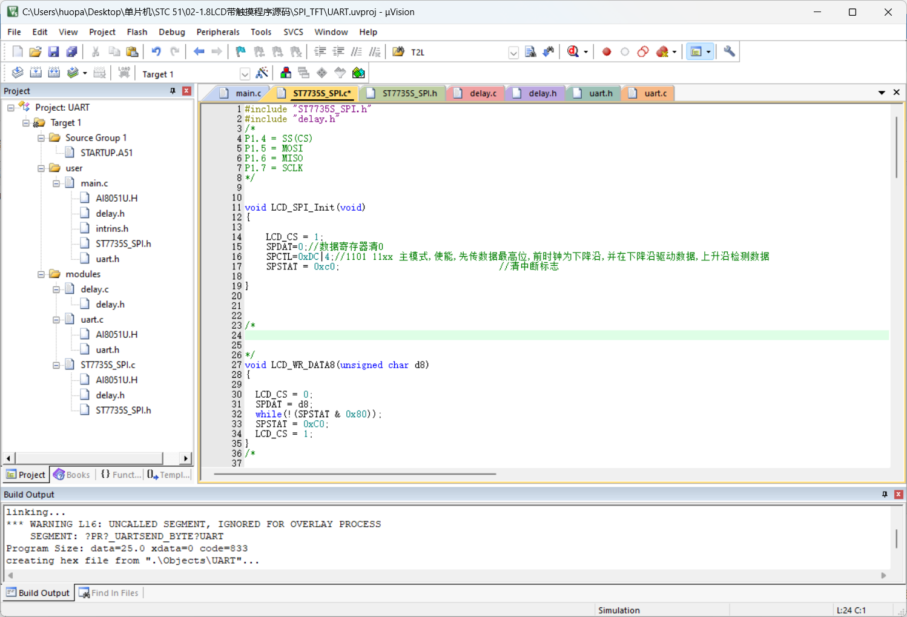Screen dimensions: 907x617
Task: Show the Books panel tab
Action: tap(71, 475)
